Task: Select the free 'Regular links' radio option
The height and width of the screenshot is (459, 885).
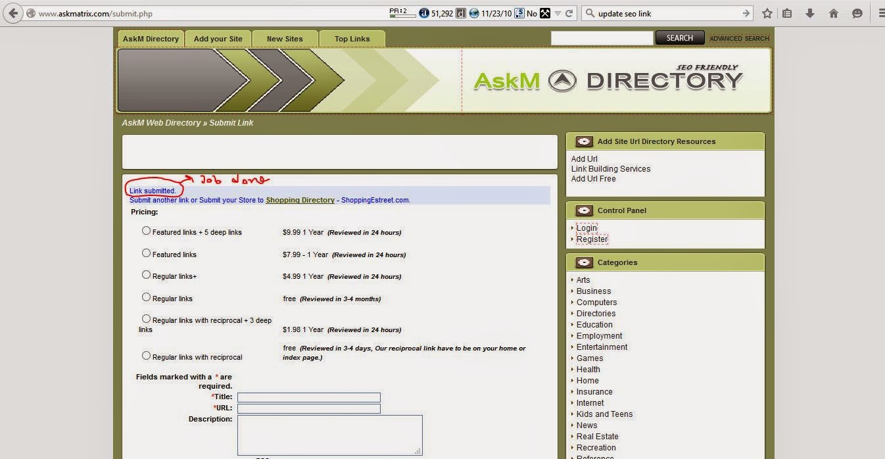Action: [x=146, y=297]
